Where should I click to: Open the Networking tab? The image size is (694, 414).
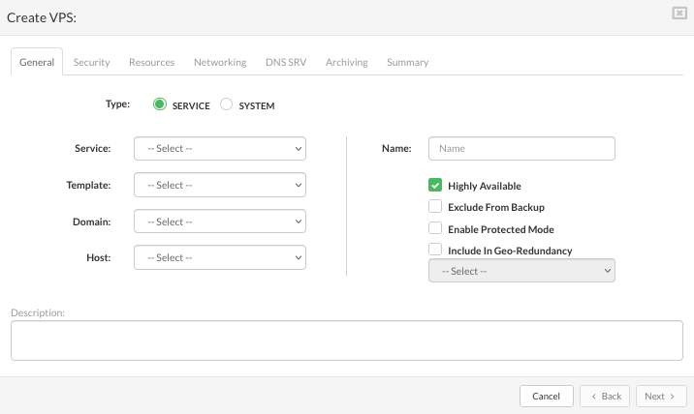point(220,62)
